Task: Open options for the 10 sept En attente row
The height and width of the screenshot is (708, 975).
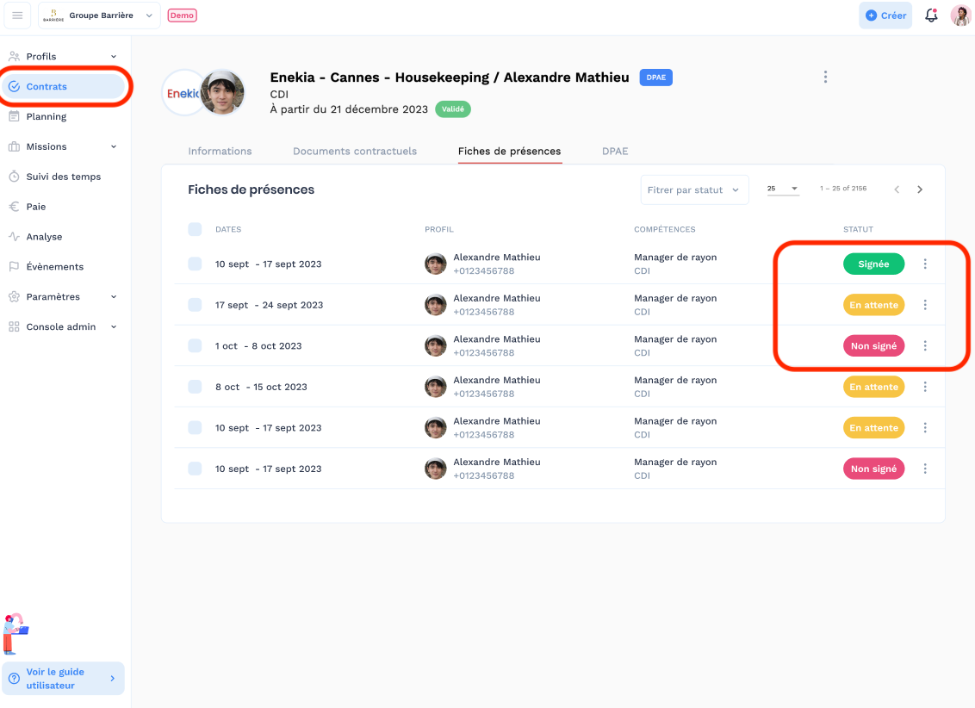Action: (x=925, y=428)
